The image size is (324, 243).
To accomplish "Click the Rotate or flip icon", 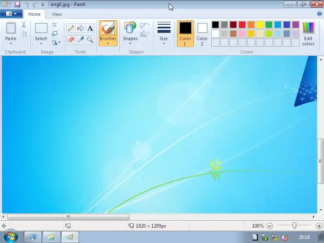I will click(54, 43).
